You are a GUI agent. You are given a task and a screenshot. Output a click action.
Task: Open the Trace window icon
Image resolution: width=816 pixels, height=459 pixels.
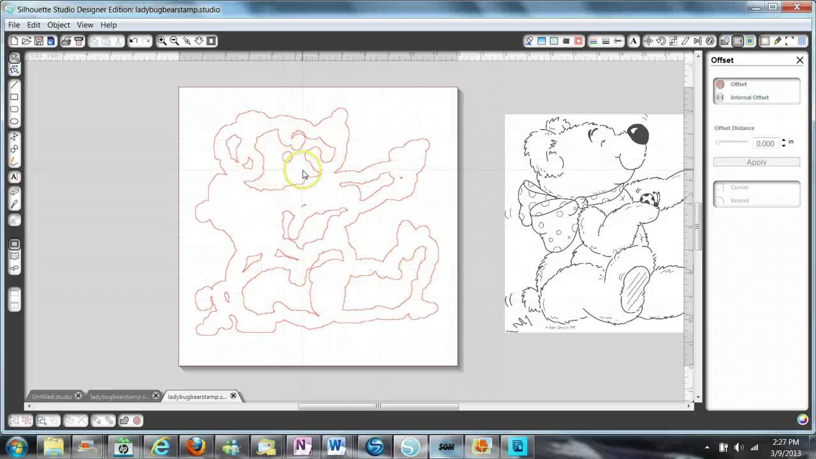coord(750,41)
